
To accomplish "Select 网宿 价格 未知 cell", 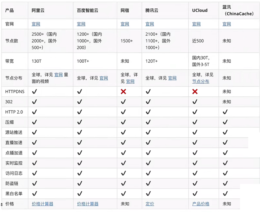I will (x=125, y=204).
